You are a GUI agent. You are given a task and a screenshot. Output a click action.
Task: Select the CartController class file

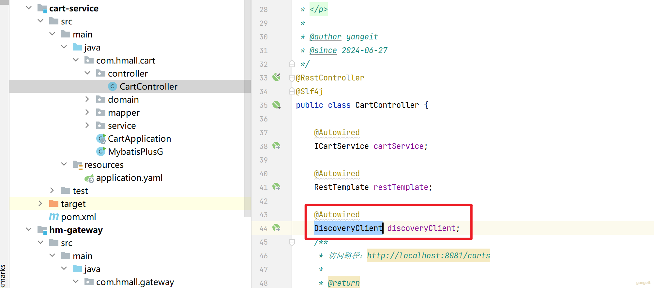point(148,86)
